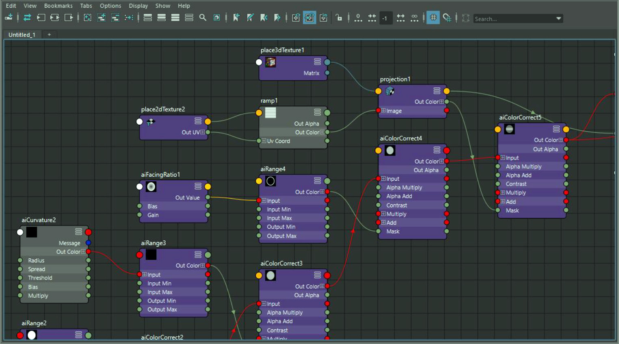Expand Out UV on place2dTexture2 node
Viewport: 619px width, 344px height.
click(203, 132)
